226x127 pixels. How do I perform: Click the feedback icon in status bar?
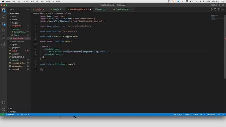click(219, 114)
